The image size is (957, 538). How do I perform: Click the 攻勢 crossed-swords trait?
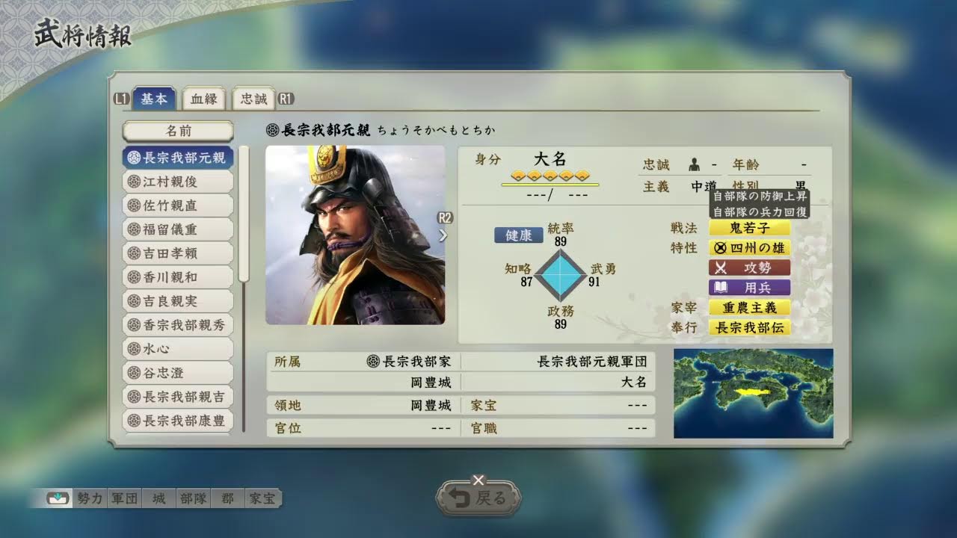pos(749,268)
